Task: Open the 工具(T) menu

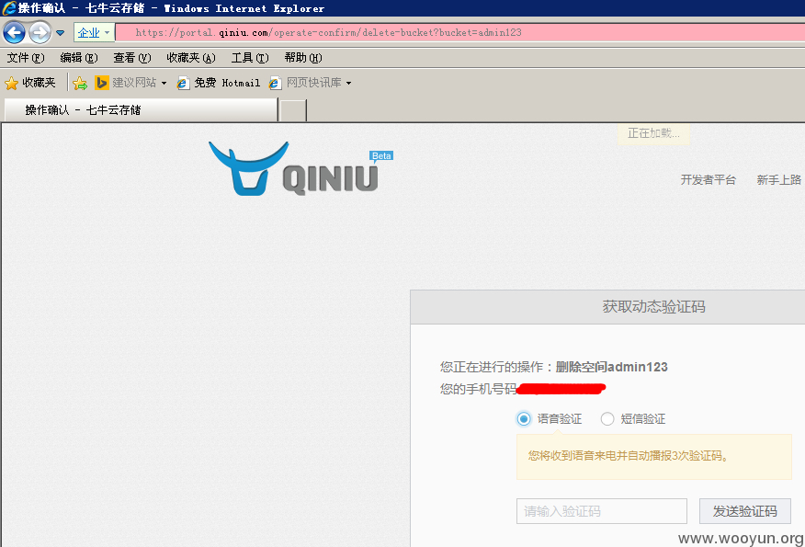Action: (250, 58)
